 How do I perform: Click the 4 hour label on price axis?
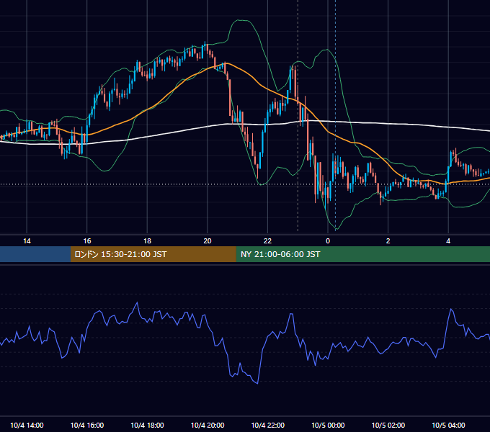coord(448,241)
